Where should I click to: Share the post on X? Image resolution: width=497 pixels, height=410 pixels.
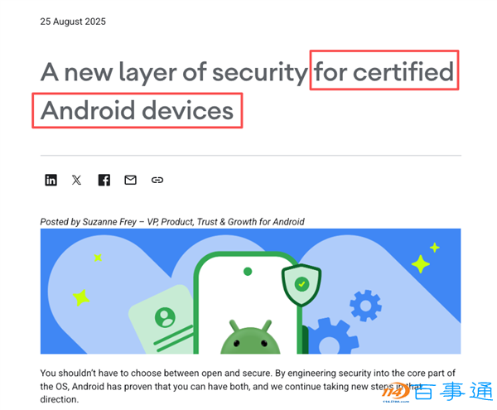[x=76, y=180]
